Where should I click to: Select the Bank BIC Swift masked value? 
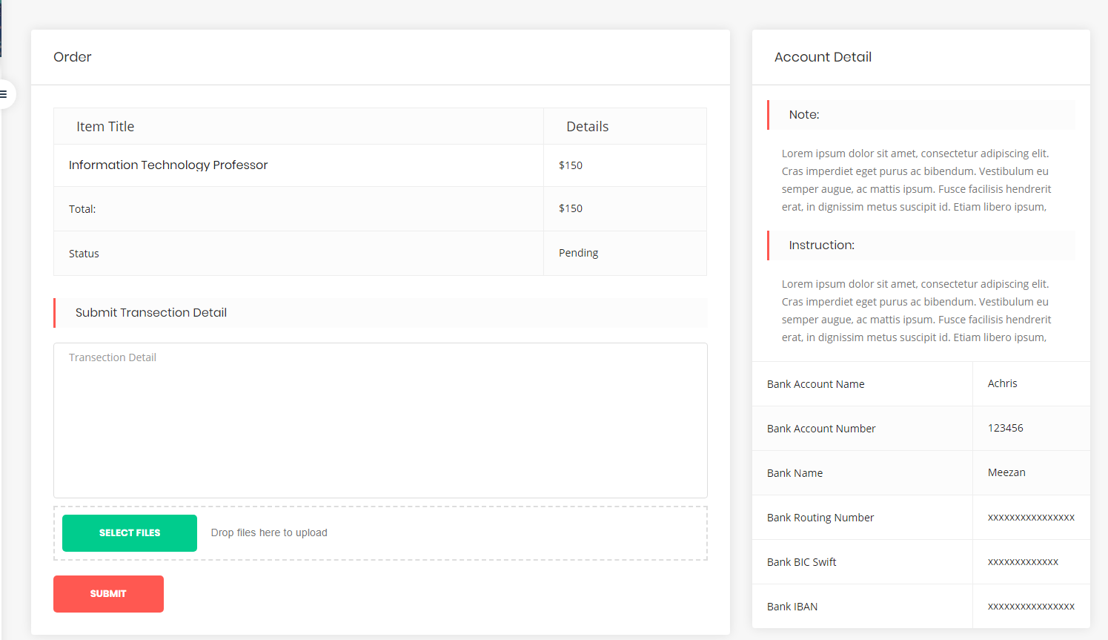click(x=1023, y=562)
